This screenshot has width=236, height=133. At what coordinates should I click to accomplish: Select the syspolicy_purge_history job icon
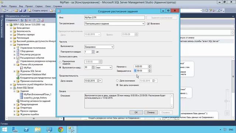click(x=21, y=98)
